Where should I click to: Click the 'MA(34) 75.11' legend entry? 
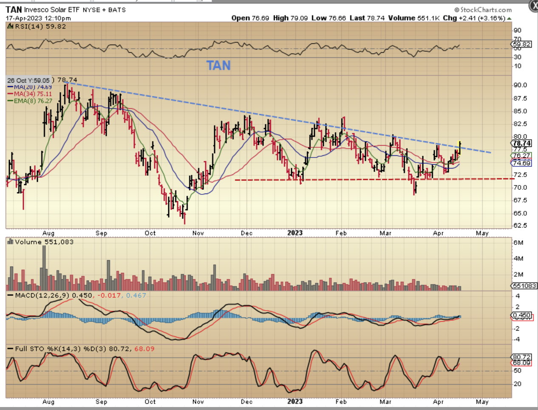[29, 94]
